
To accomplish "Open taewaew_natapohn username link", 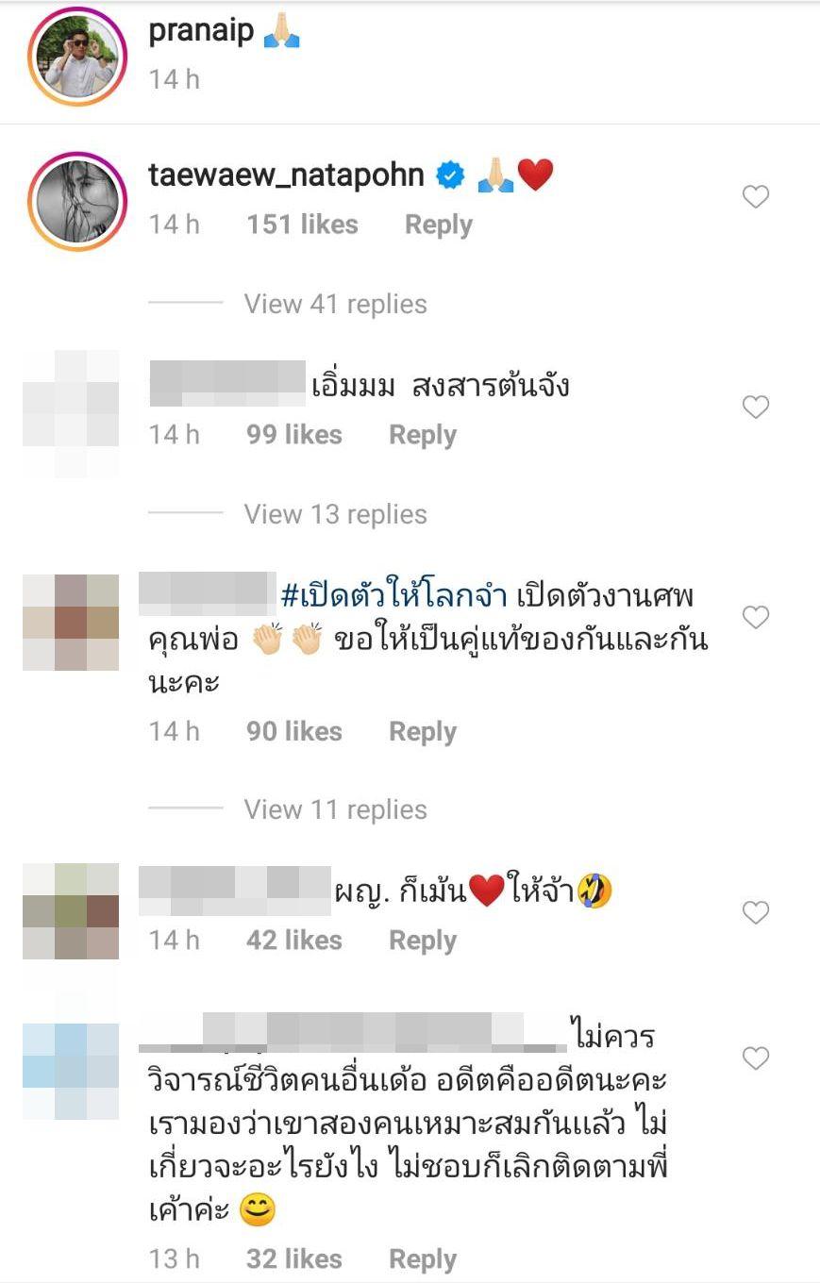I will pyautogui.click(x=286, y=175).
